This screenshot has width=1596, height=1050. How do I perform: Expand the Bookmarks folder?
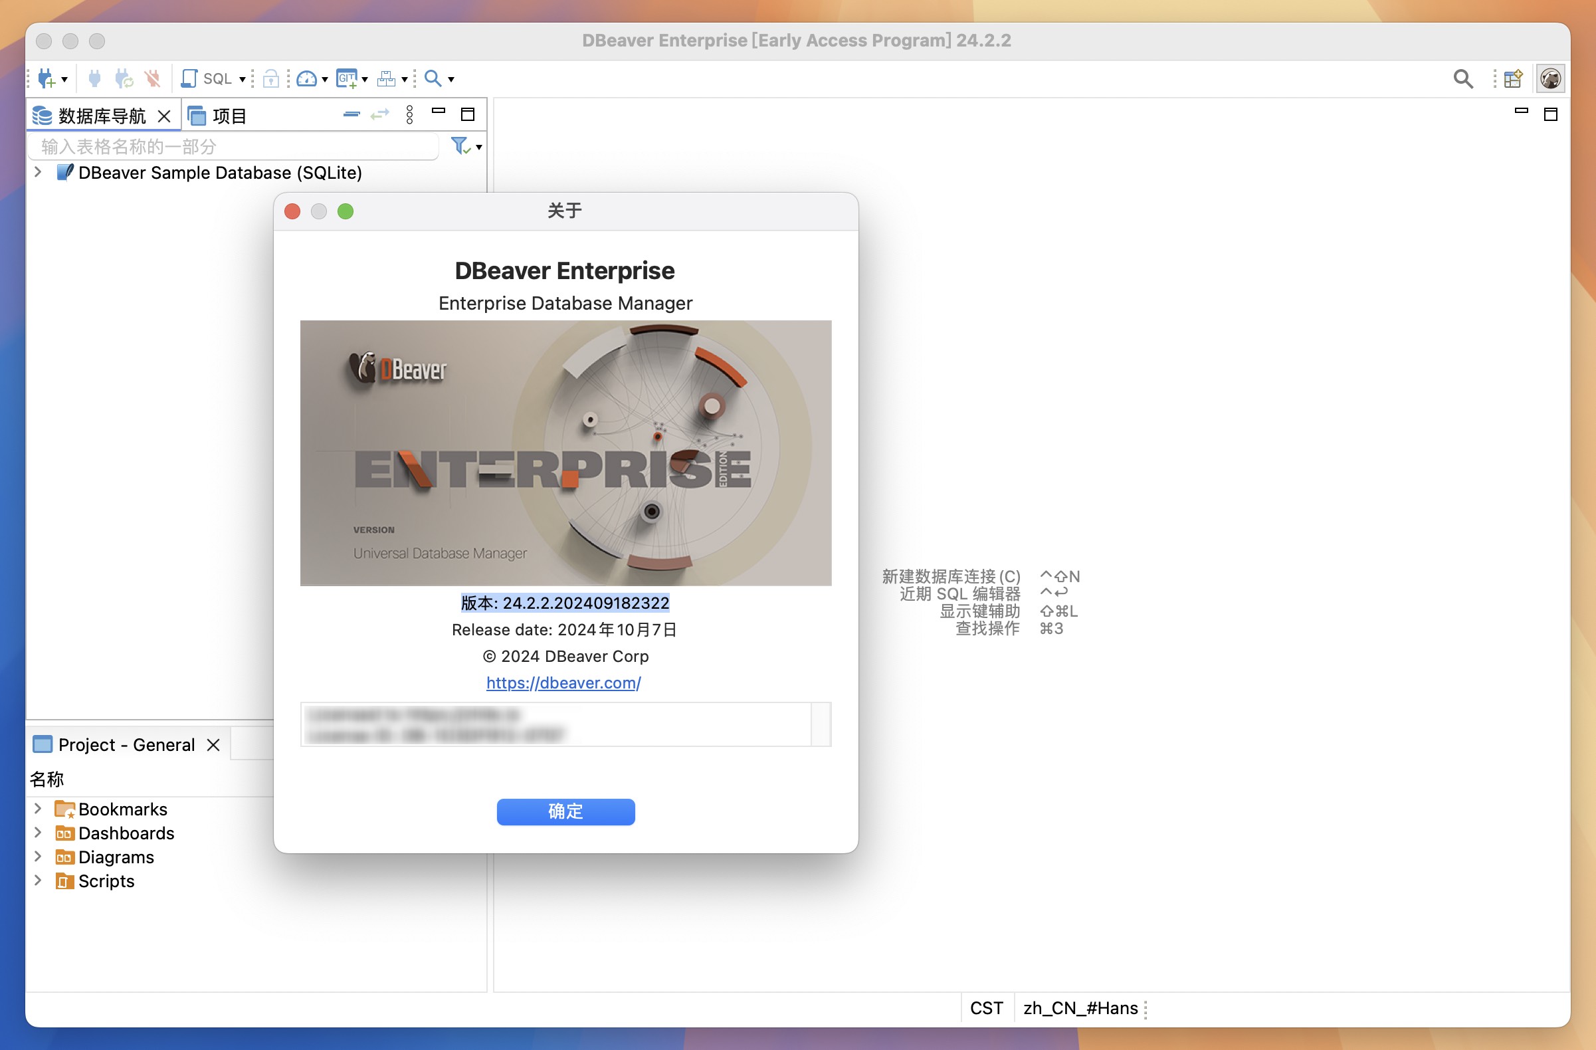click(39, 809)
